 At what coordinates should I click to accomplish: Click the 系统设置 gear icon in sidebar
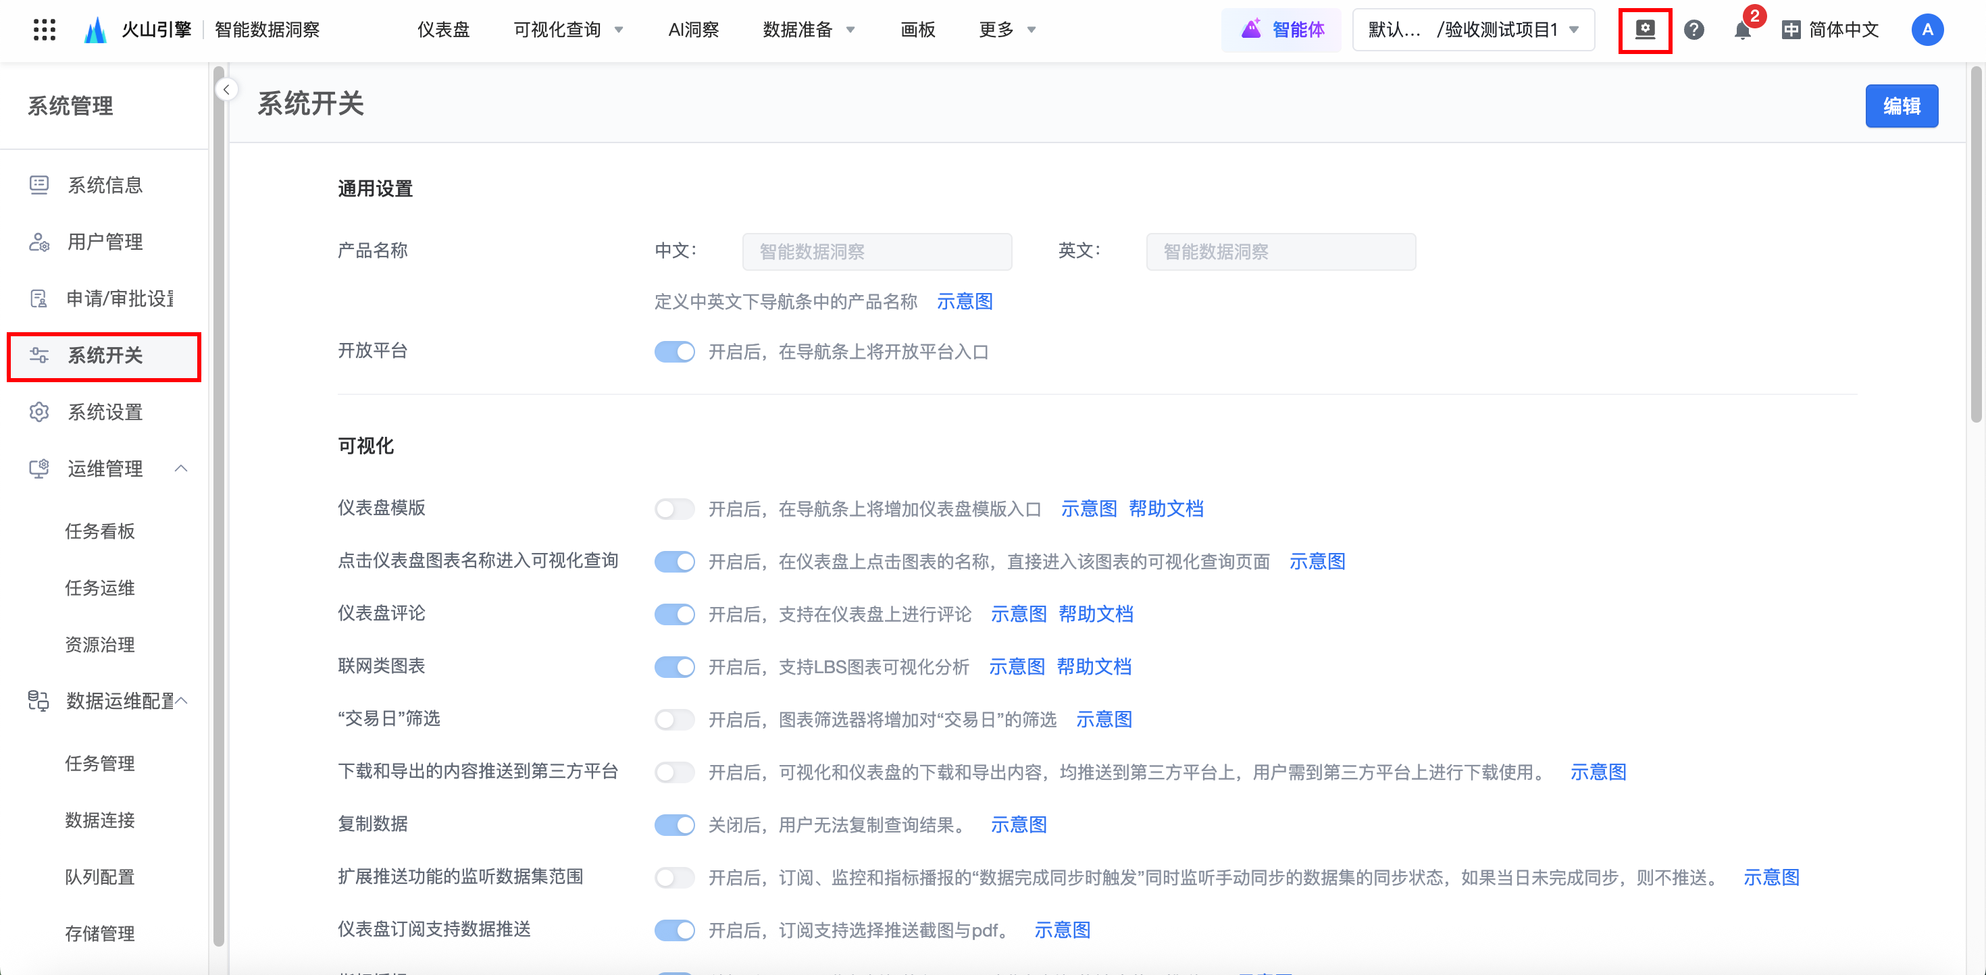[x=39, y=412]
